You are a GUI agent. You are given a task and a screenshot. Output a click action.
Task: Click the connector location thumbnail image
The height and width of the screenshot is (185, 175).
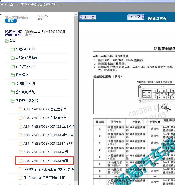click(167, 108)
